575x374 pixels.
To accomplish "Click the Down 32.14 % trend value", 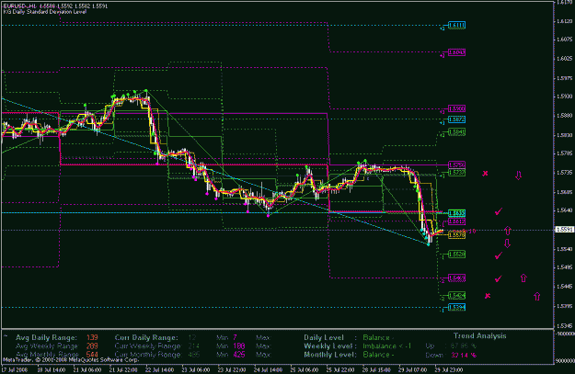I will 464,355.
